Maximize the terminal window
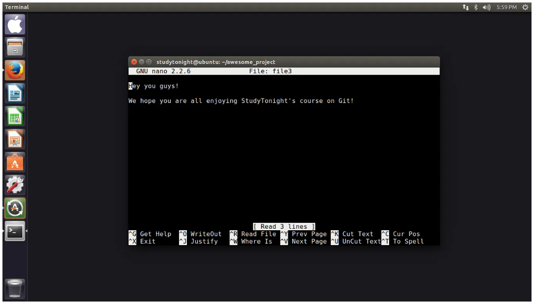This screenshot has width=533, height=305. (x=149, y=62)
